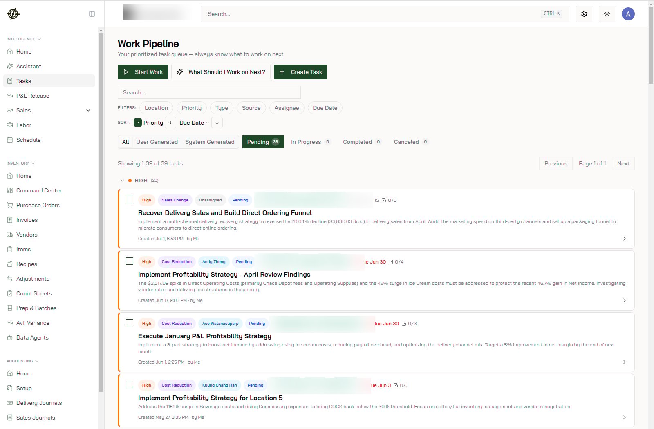Go to Previous page
Viewport: 654px width, 429px height.
click(556, 163)
